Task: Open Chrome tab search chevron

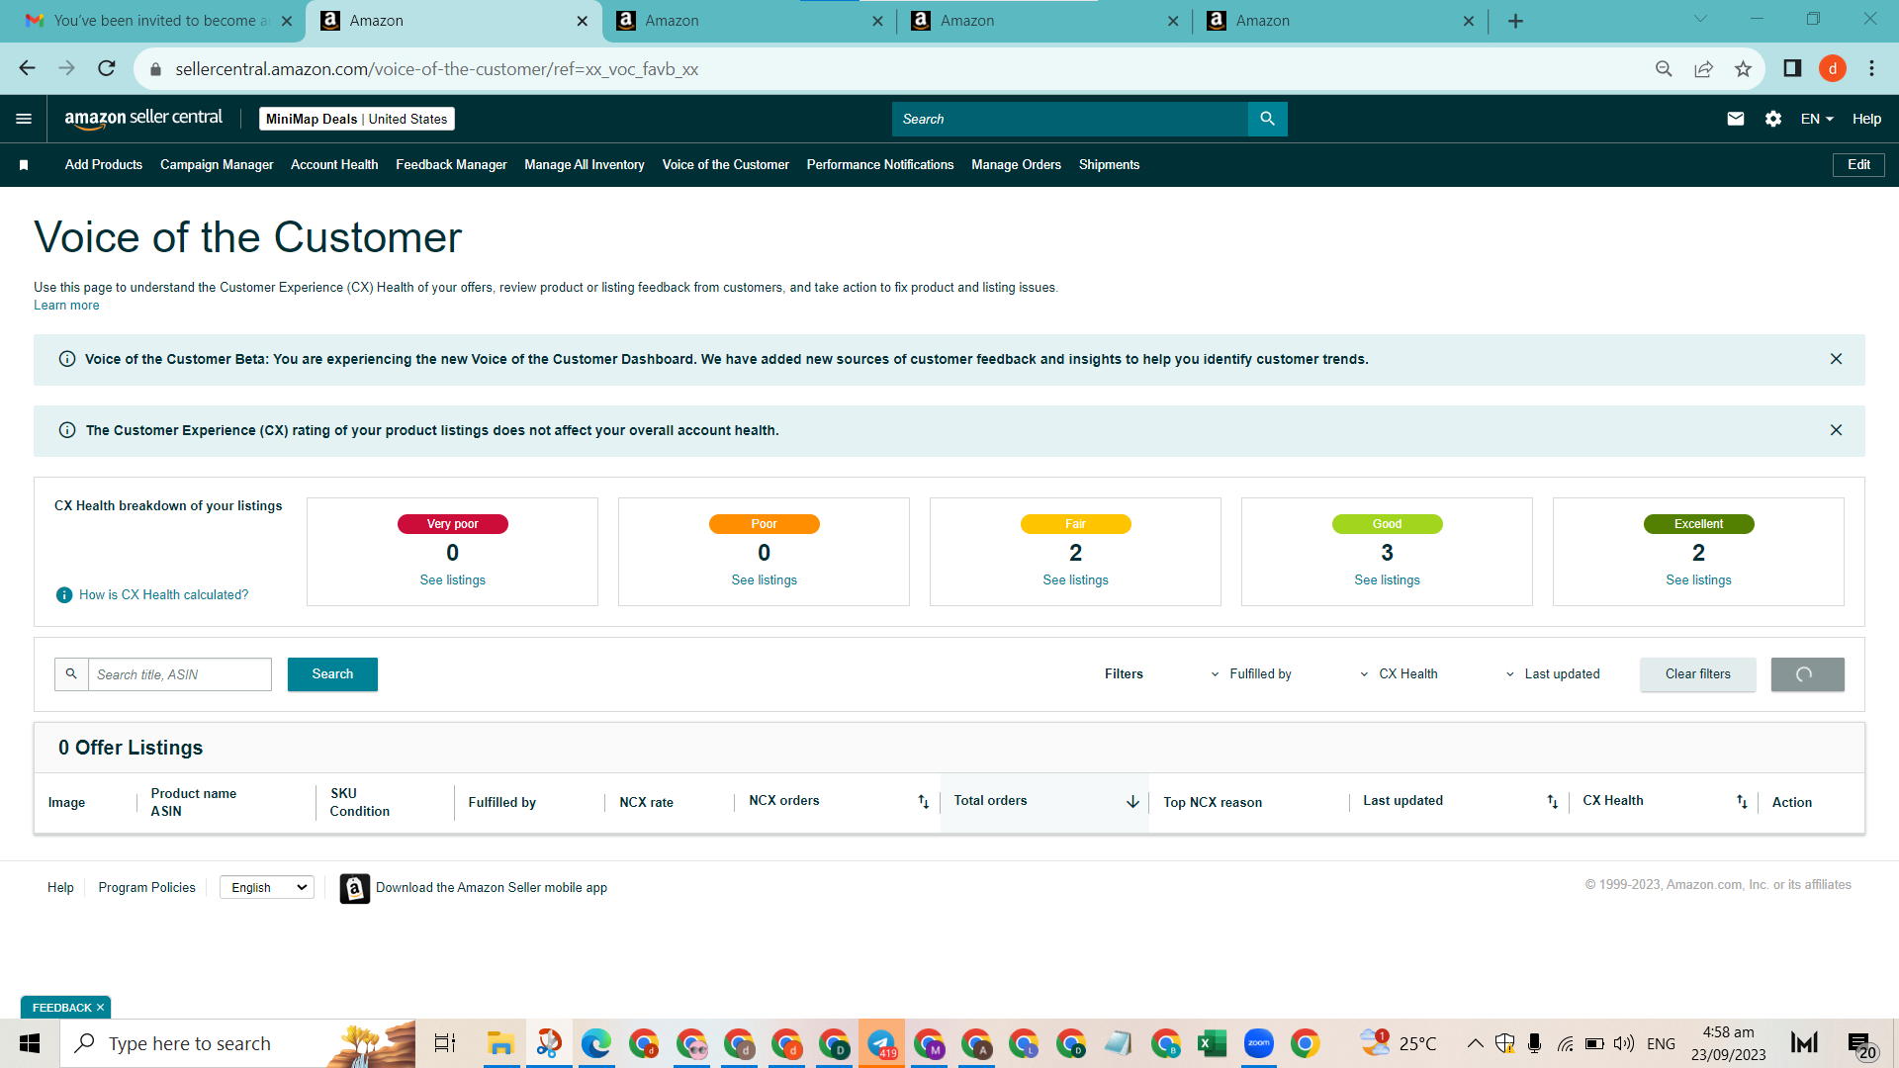Action: coord(1700,19)
